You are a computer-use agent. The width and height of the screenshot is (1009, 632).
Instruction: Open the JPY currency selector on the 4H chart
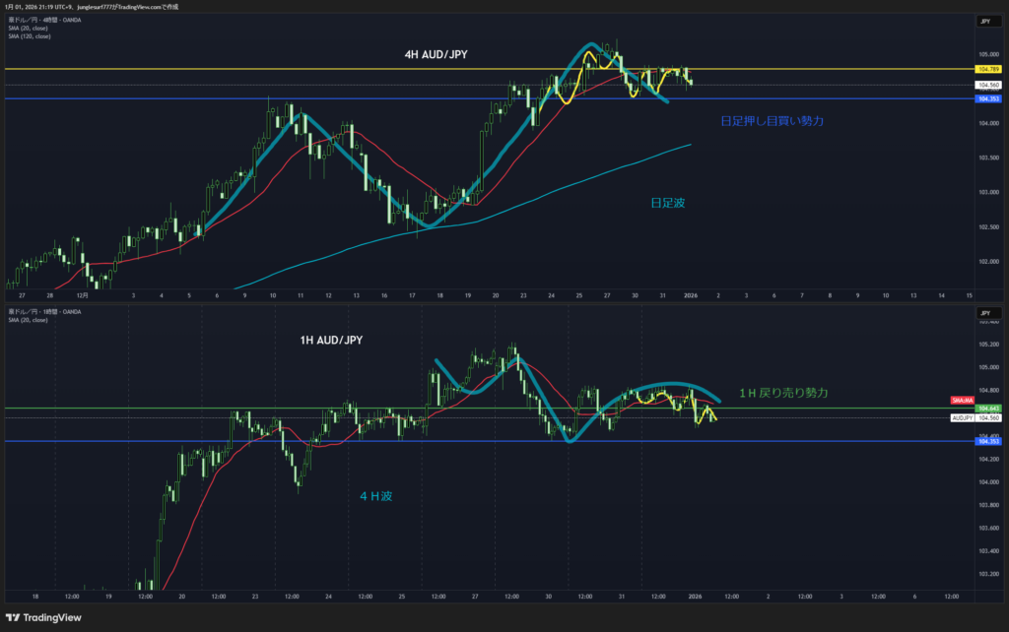click(984, 21)
